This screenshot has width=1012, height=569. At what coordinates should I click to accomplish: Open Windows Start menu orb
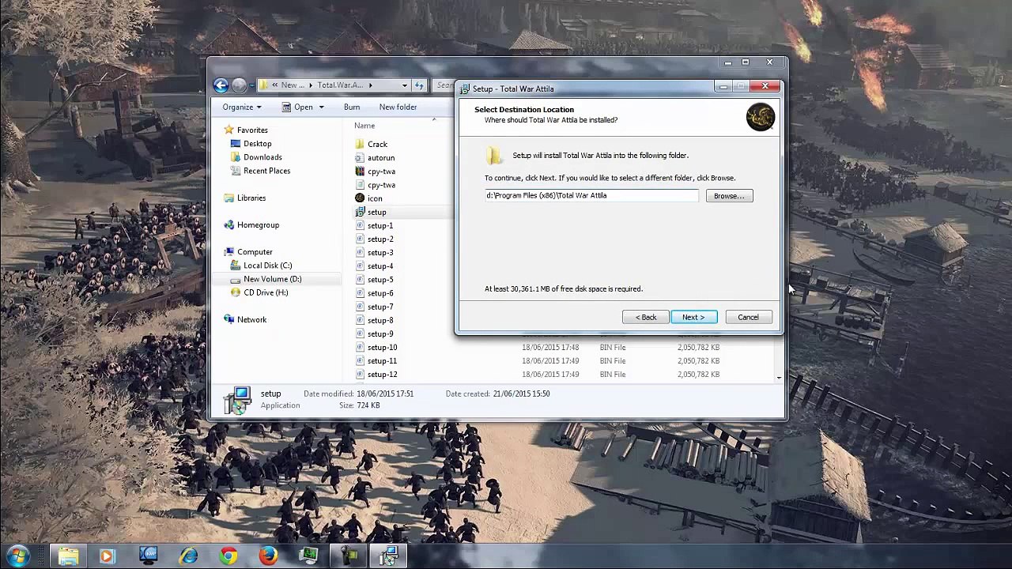pyautogui.click(x=17, y=556)
